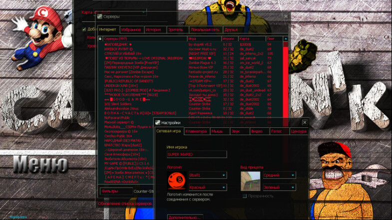Select the ПАБЛИК KREVETKI server row
This screenshot has height=220, width=392.
[190, 67]
